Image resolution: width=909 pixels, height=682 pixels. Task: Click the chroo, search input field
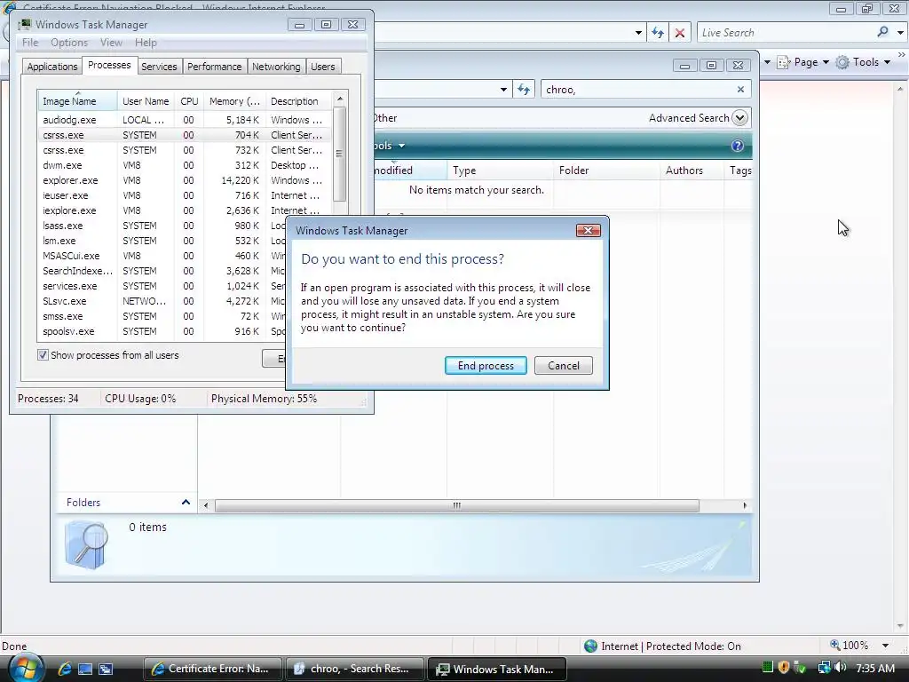coord(637,90)
